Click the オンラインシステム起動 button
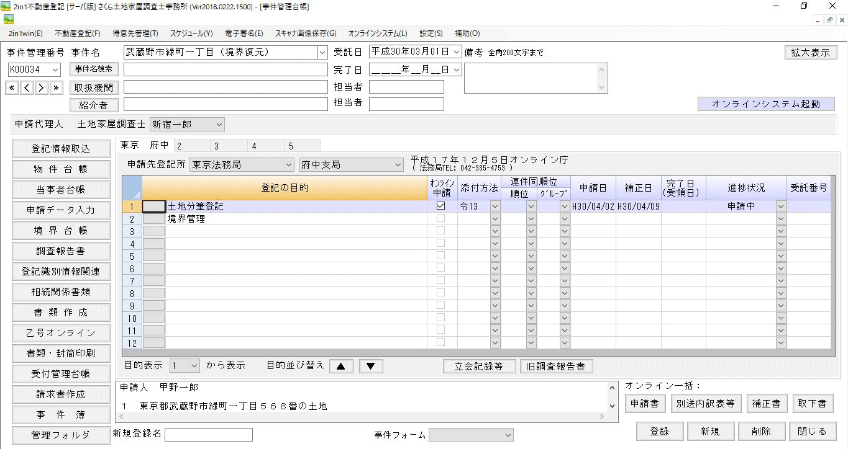848x449 pixels. 765,104
